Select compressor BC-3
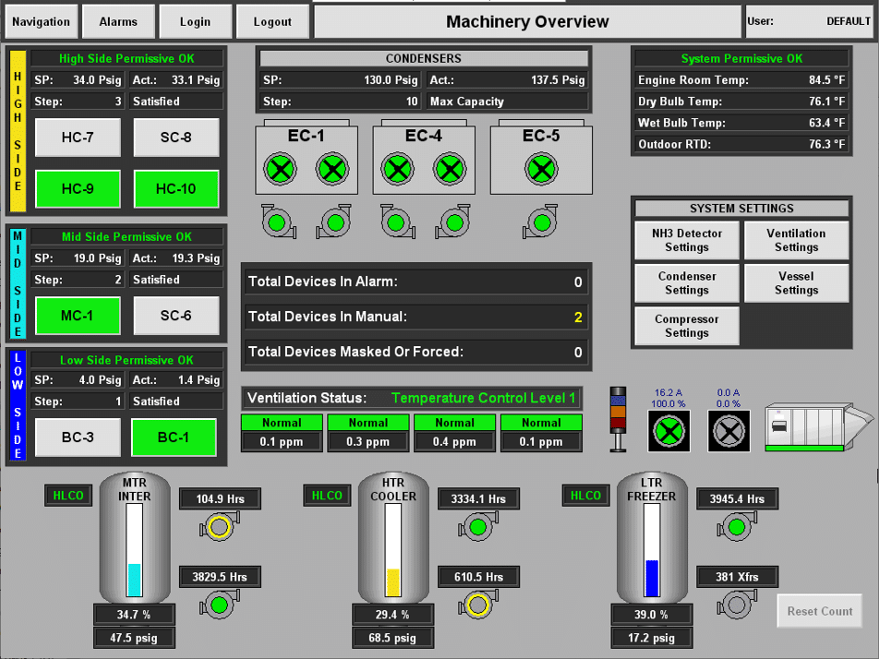 78,437
